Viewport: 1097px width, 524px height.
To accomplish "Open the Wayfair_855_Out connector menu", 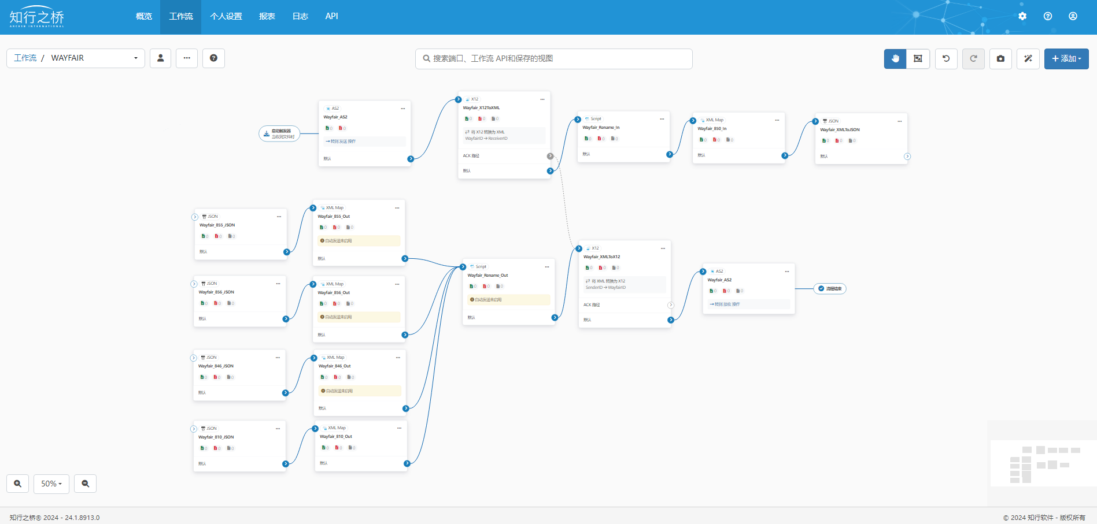I will coord(397,208).
